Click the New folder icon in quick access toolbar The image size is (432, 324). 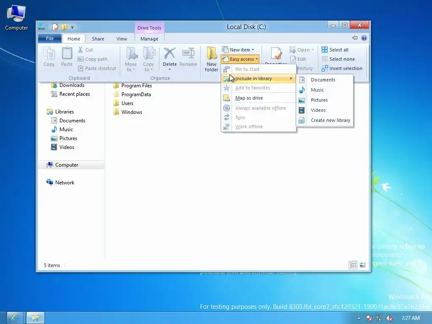point(64,27)
